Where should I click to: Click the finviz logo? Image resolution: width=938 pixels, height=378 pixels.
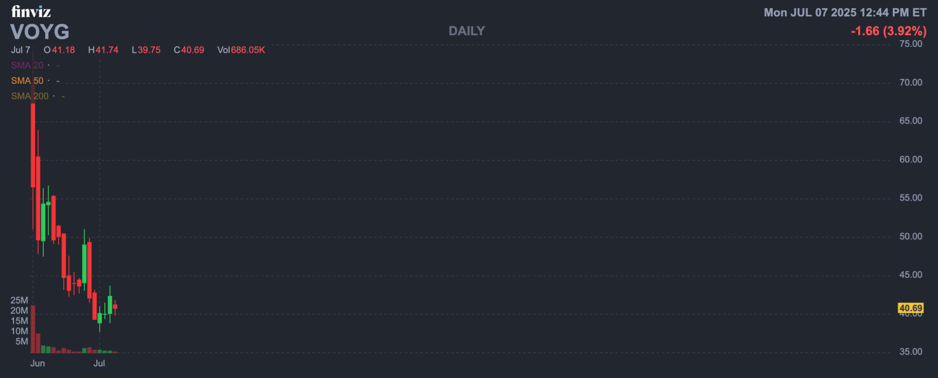coord(30,12)
